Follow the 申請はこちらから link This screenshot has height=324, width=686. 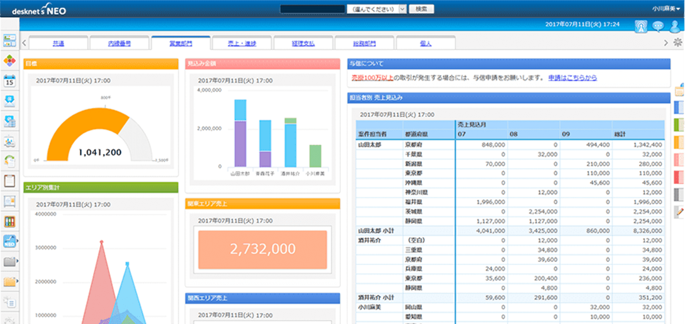pos(572,78)
